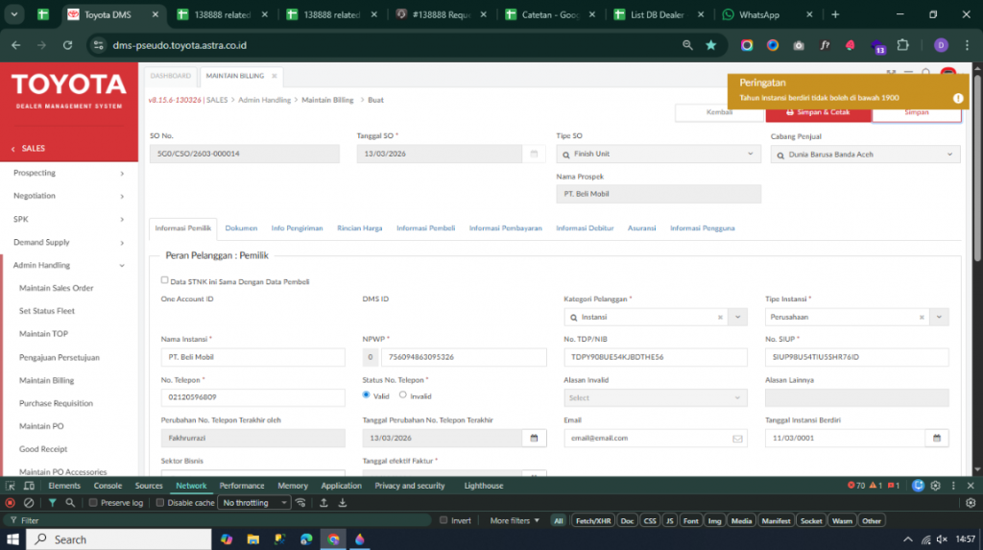Expand the Kategori Pelanggan dropdown
The width and height of the screenshot is (983, 550).
pos(737,317)
